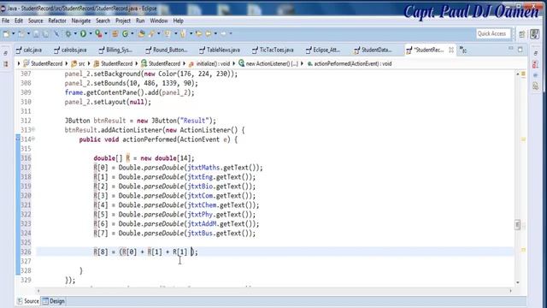Click the New Java Class green icon

pyautogui.click(x=125, y=34)
